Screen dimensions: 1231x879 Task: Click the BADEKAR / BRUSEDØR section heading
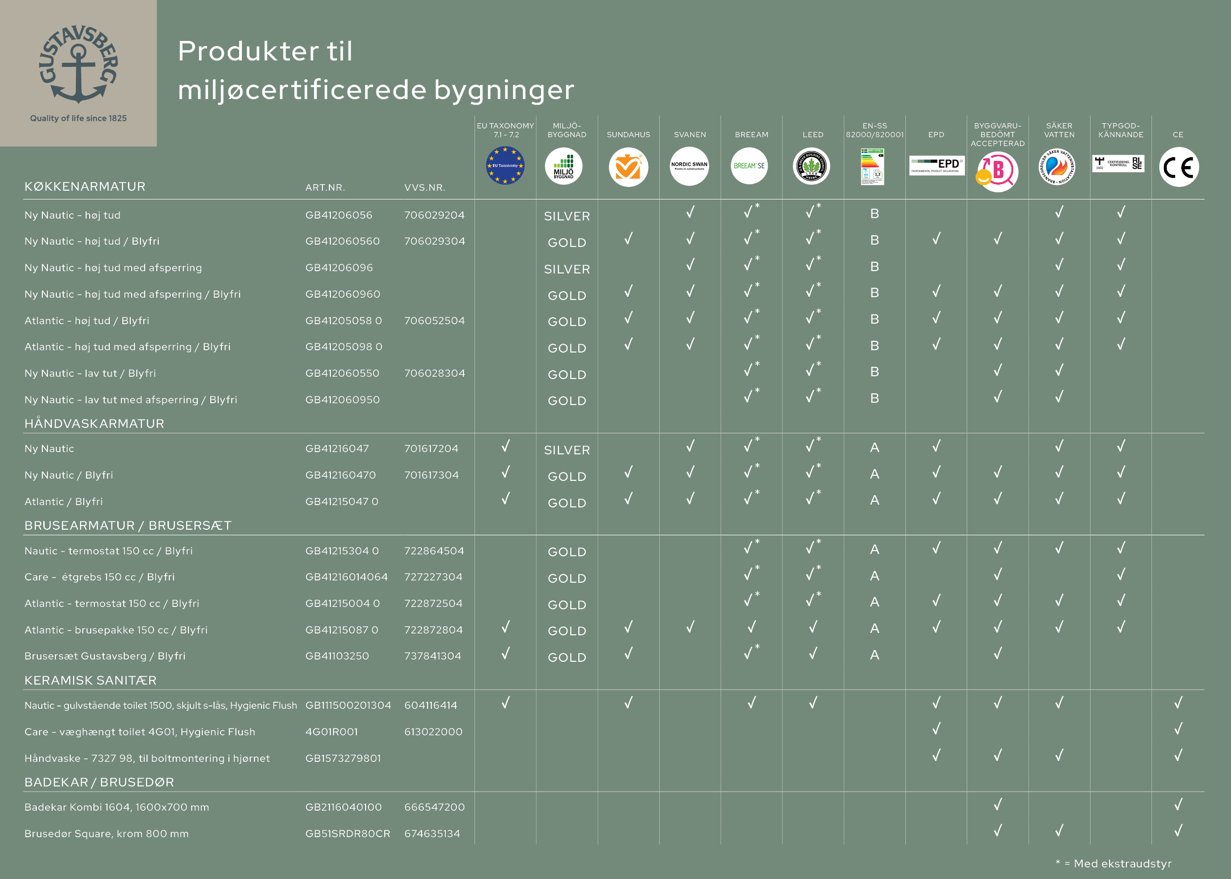[x=99, y=782]
